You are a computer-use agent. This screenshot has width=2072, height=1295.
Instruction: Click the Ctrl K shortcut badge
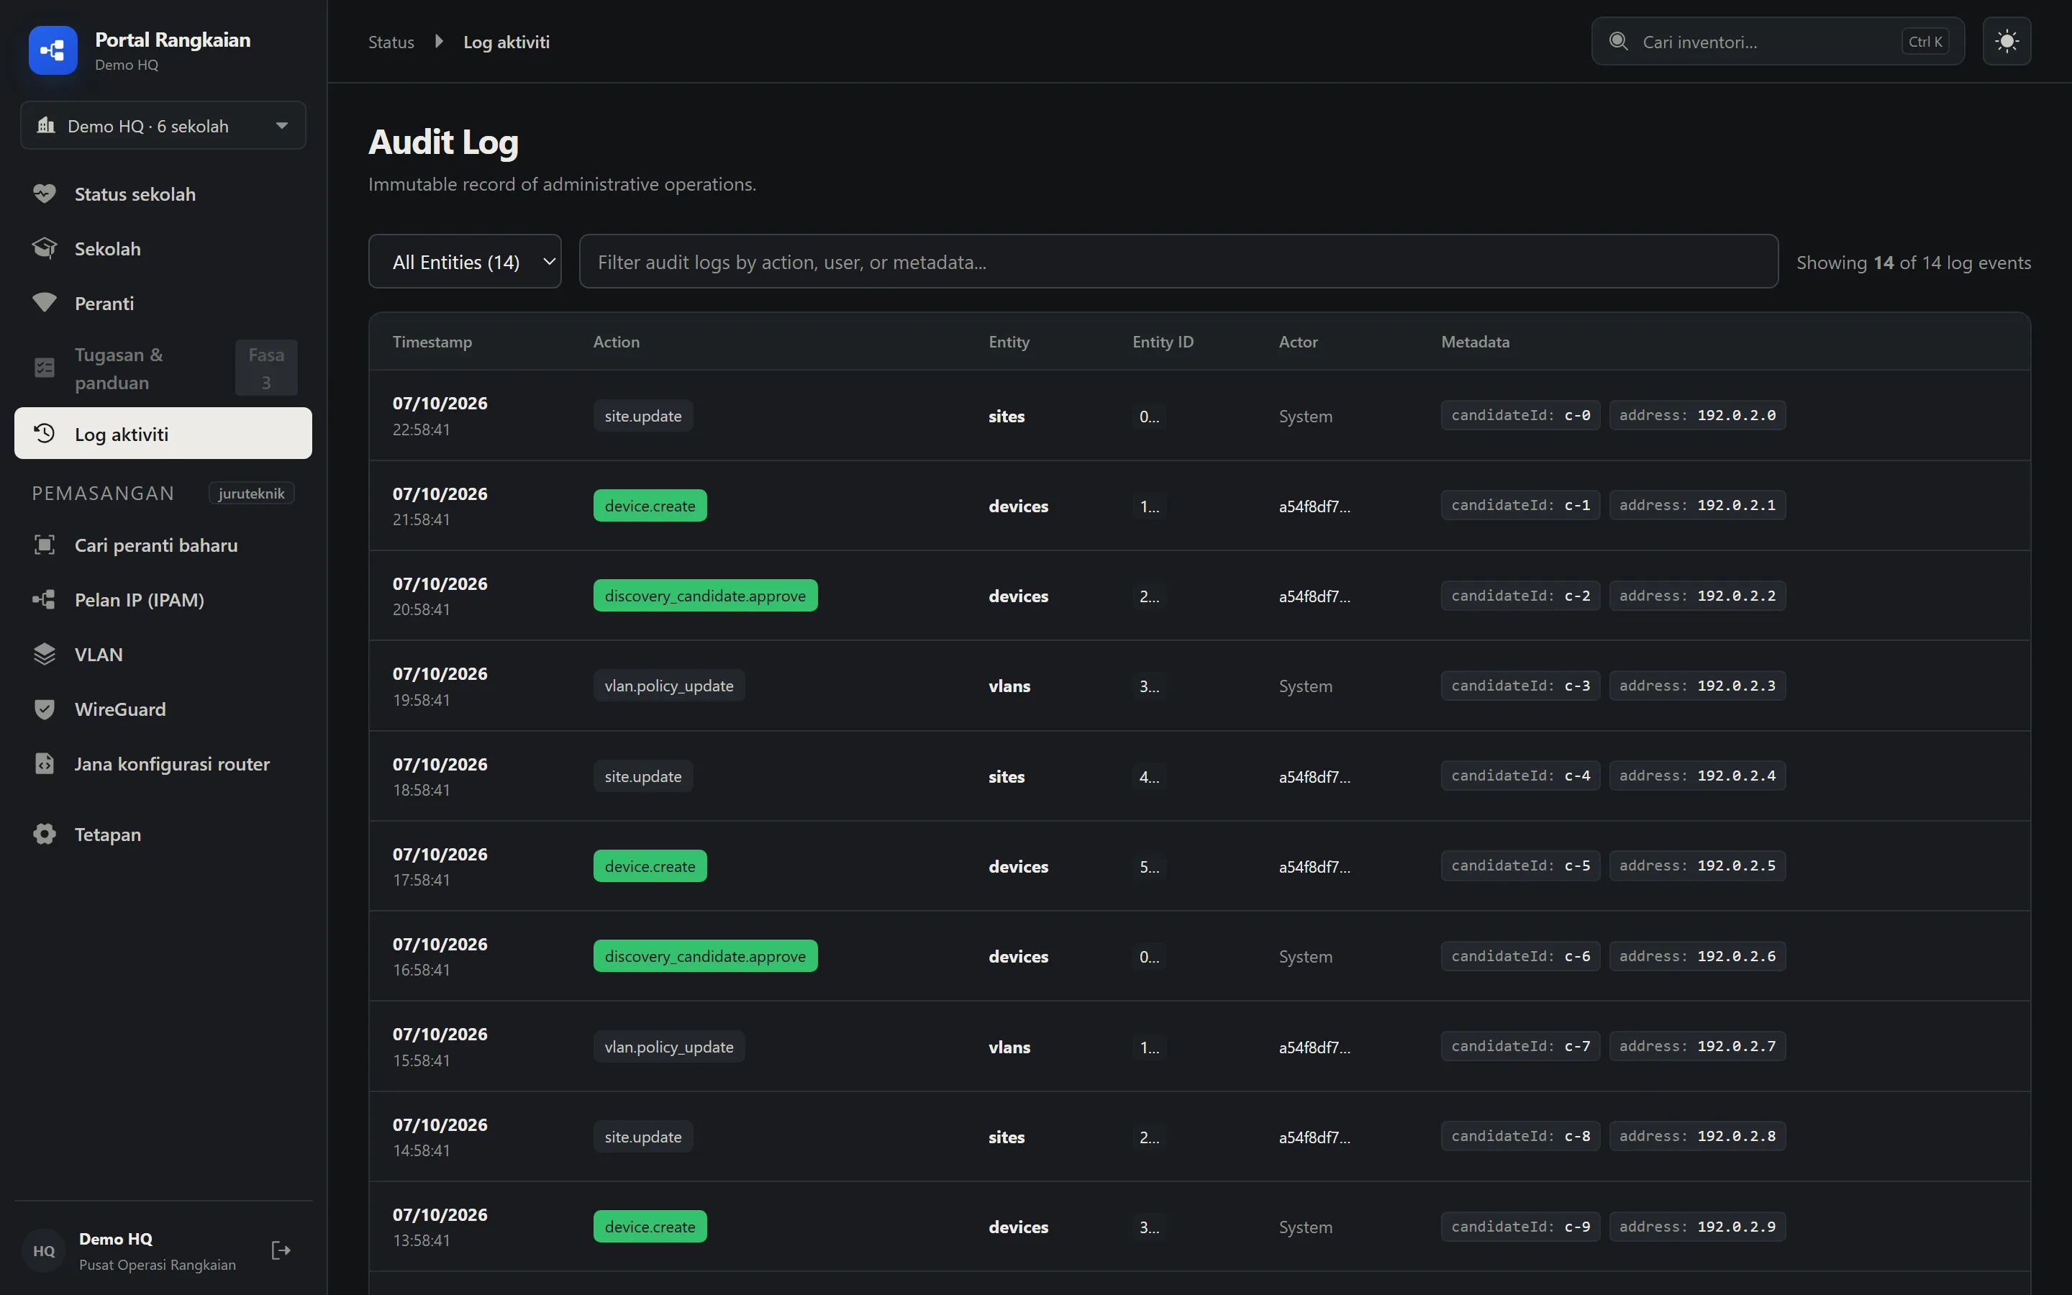pos(1925,41)
